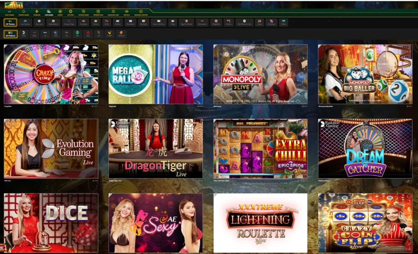Go to the Other Game section
The width and height of the screenshot is (418, 254).
(x=84, y=13)
